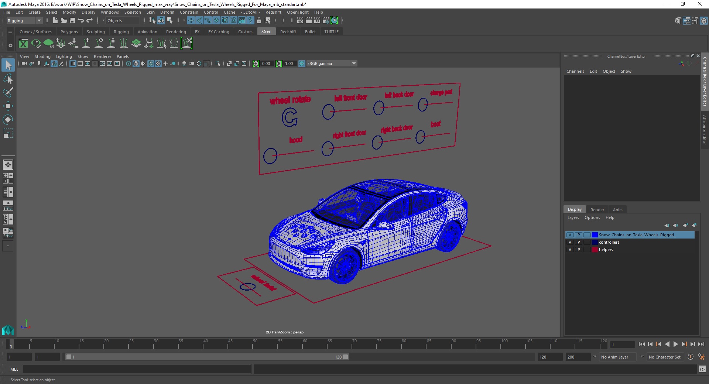Click the red helpers layer color swatch

(x=595, y=250)
